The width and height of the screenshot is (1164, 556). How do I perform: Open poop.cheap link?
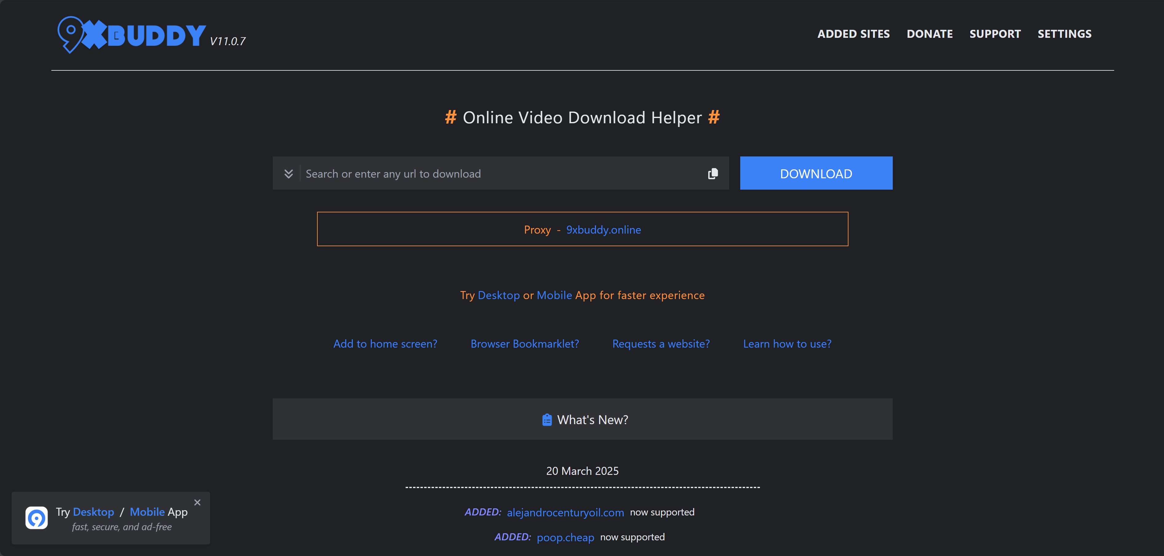[565, 538]
